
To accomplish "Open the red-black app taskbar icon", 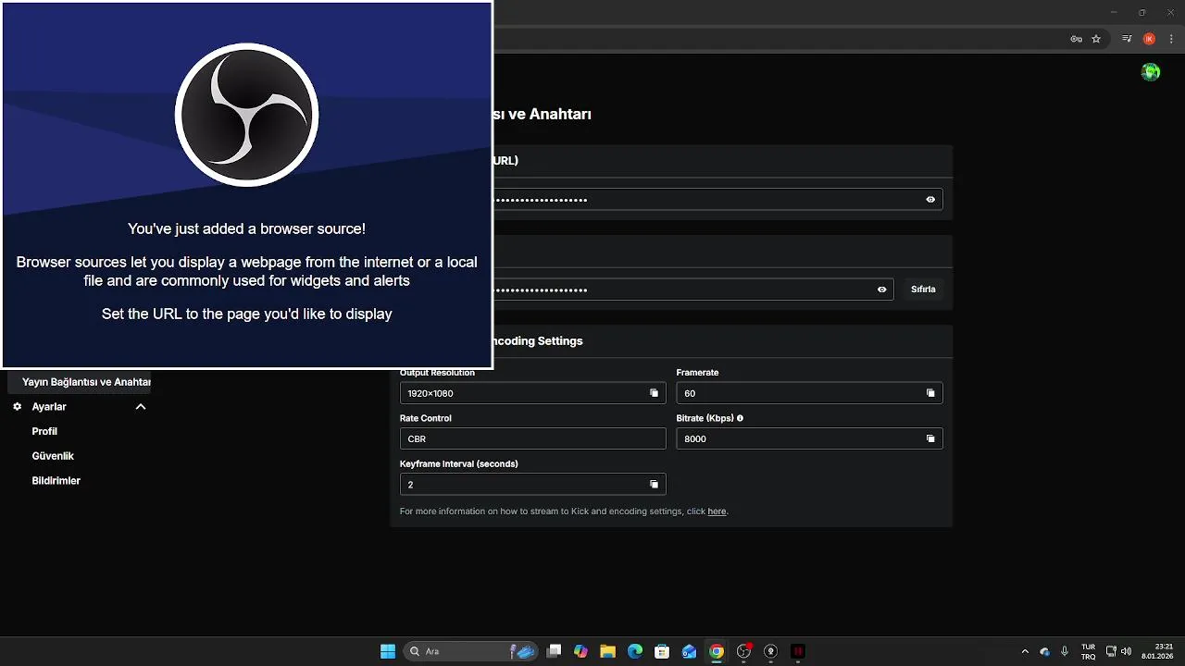I will 798,651.
